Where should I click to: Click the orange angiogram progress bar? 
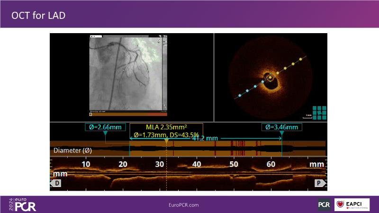click(129, 114)
